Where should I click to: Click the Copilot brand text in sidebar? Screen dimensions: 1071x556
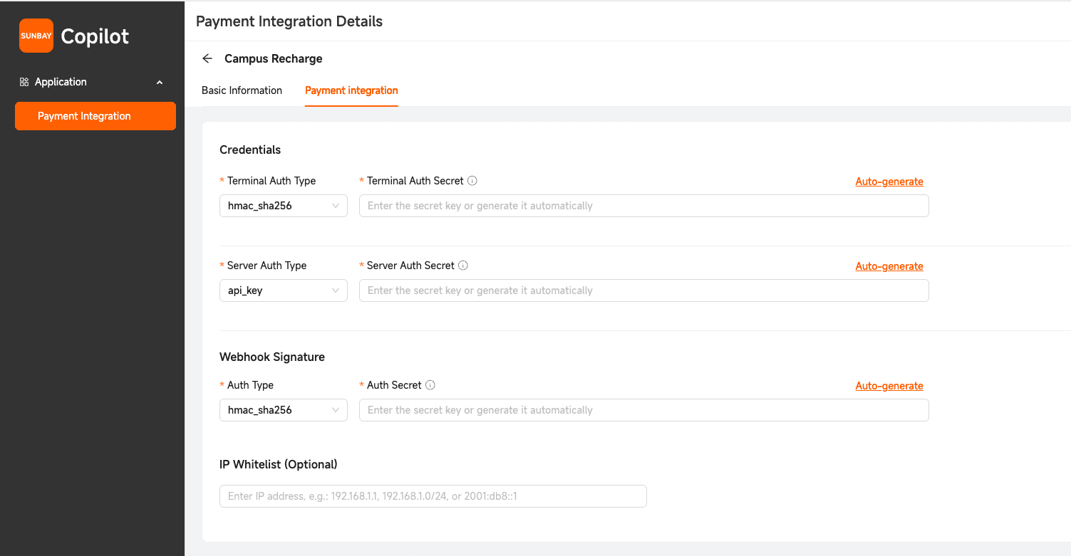click(x=95, y=36)
